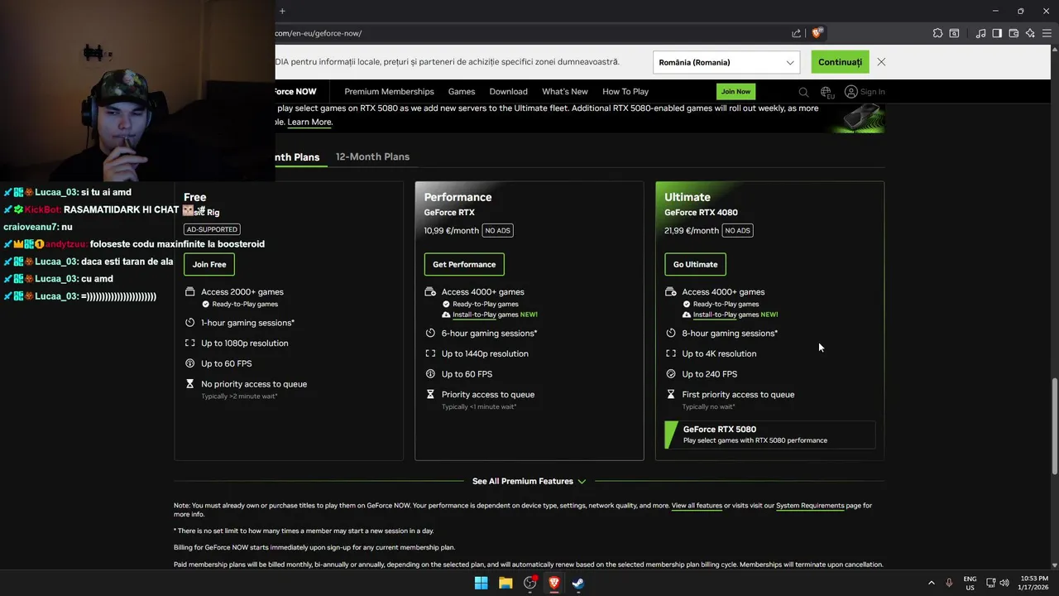Click the network tray icon
1059x596 pixels.
pyautogui.click(x=991, y=583)
